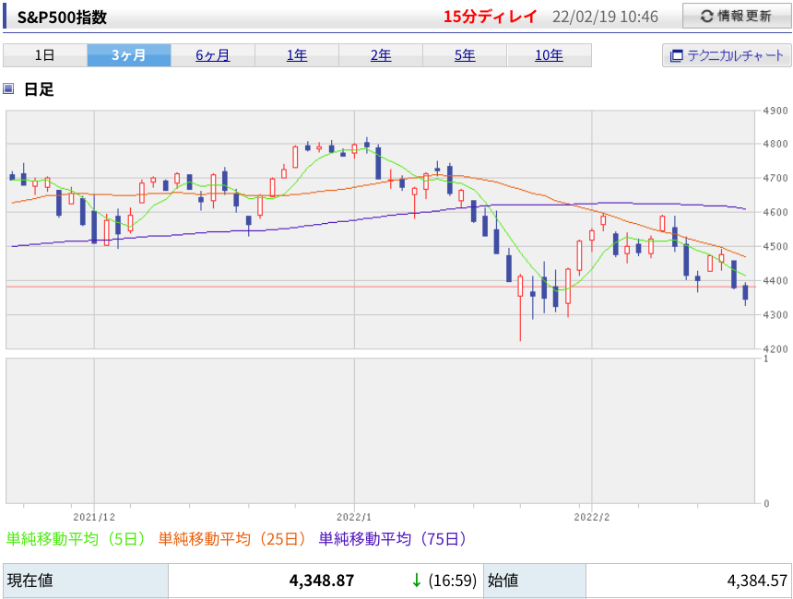The image size is (793, 599).
Task: Click the 始値 value 4,384.57
Action: pyautogui.click(x=757, y=581)
